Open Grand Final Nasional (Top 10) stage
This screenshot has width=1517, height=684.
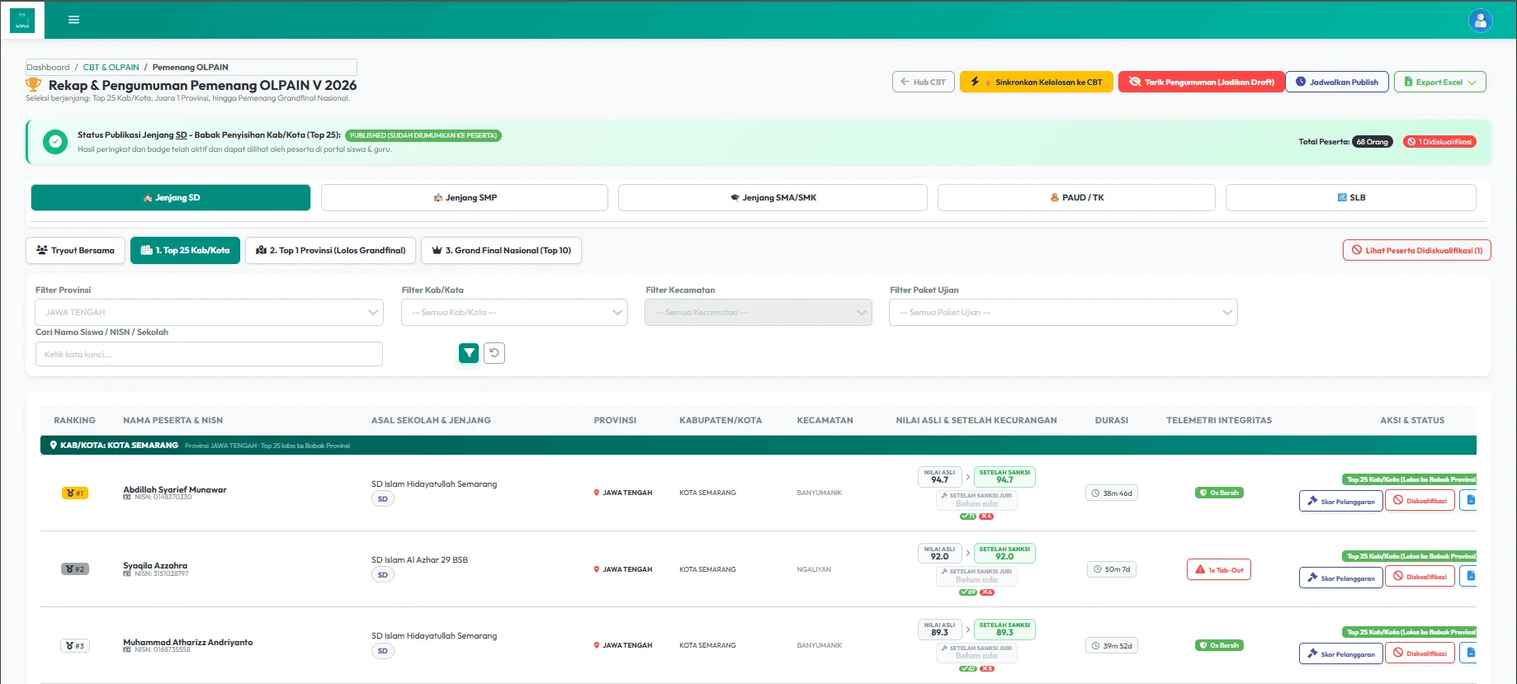[502, 251]
